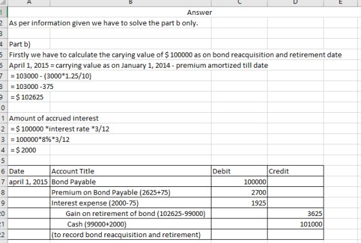Screen dimensions: 361x243
Task: Click the 'Firstly we have to calculate' row
Action: tap(175, 55)
